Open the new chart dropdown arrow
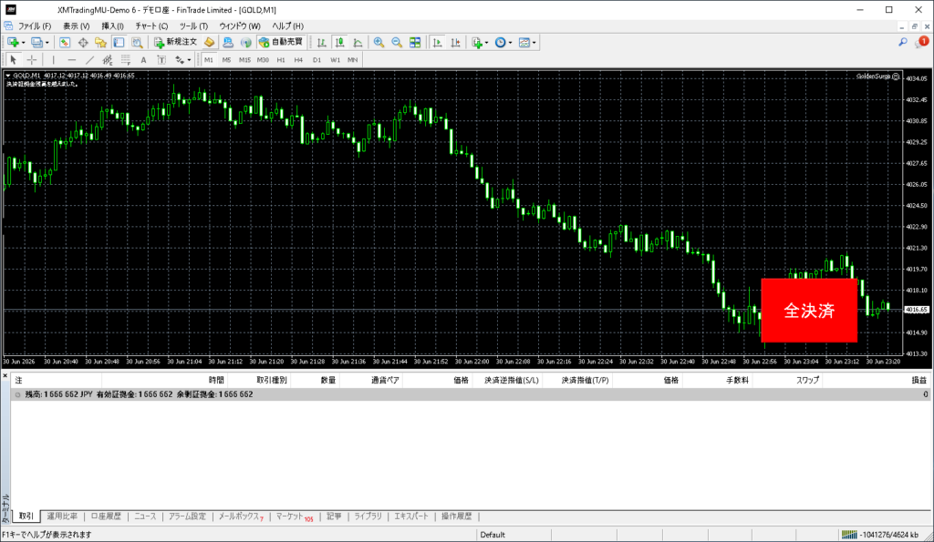 (23, 43)
